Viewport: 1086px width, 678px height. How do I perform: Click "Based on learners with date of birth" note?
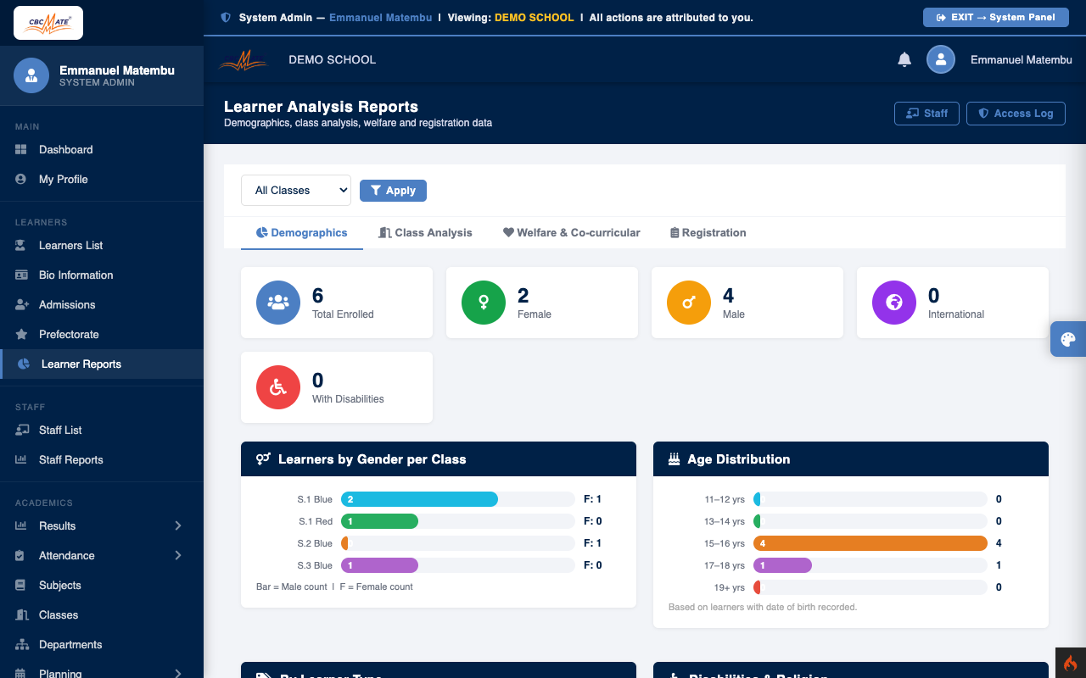763,607
